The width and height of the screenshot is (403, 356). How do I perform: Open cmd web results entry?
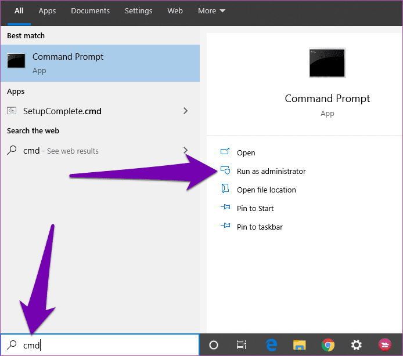coord(100,151)
